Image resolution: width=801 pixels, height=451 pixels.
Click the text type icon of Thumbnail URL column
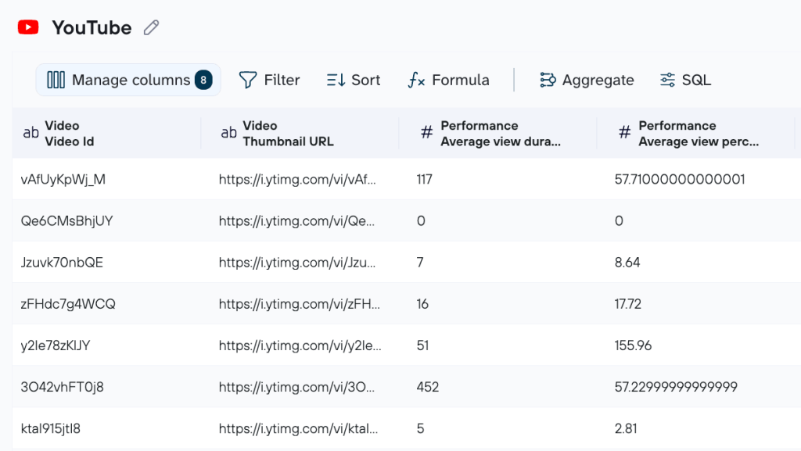pyautogui.click(x=228, y=133)
